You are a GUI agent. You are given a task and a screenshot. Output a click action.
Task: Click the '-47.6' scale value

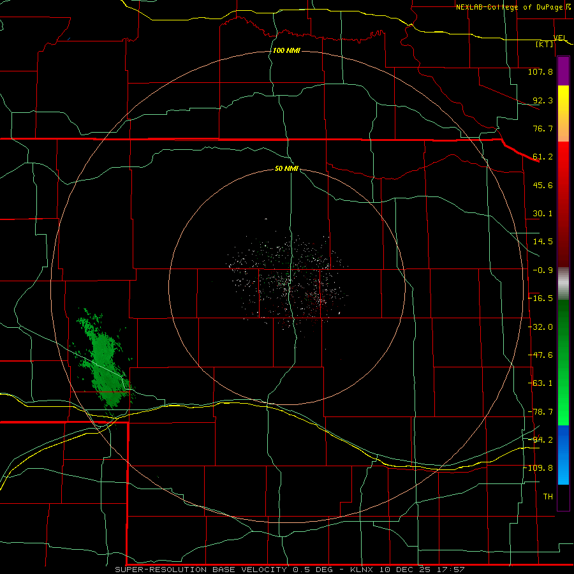[540, 355]
